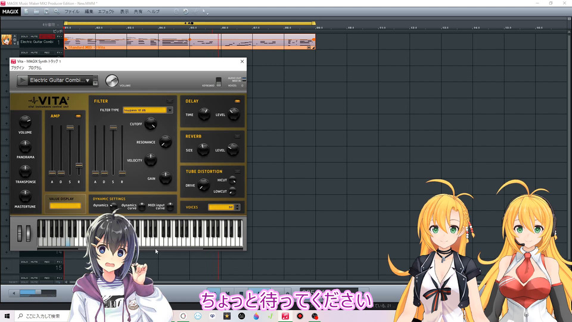572x322 pixels.
Task: Solo track 1 Electric Guitar Combi
Action: pos(24,36)
